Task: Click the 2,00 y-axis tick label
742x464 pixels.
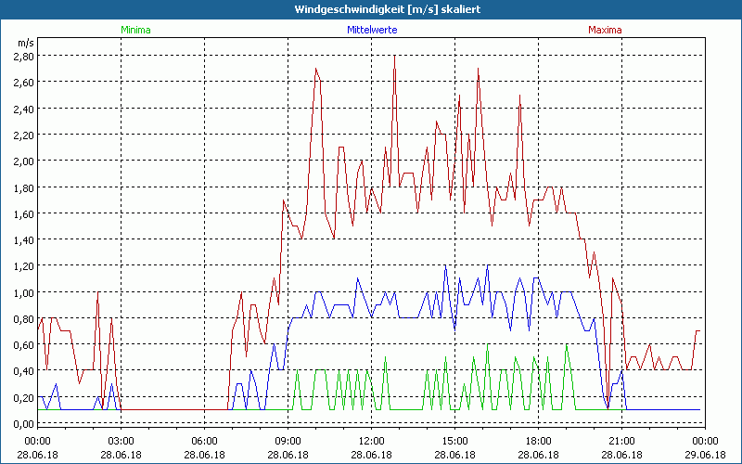Action: (23, 161)
